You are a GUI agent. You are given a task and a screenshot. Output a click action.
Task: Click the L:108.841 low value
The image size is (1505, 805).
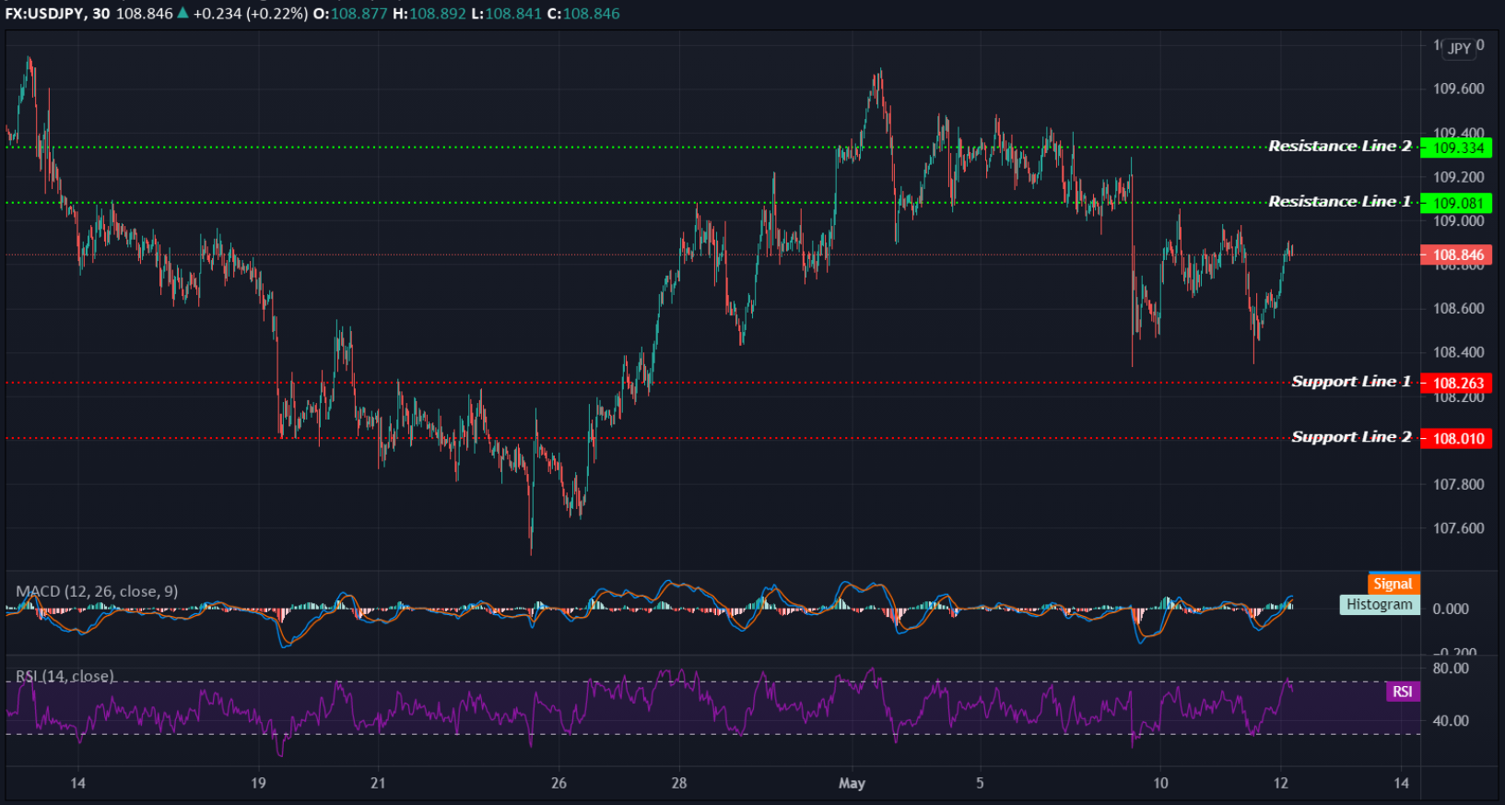505,14
